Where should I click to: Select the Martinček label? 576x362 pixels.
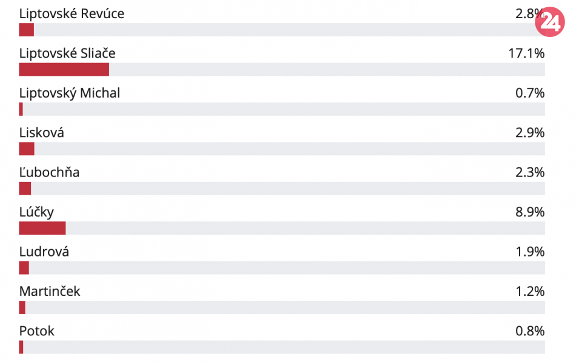[49, 292]
